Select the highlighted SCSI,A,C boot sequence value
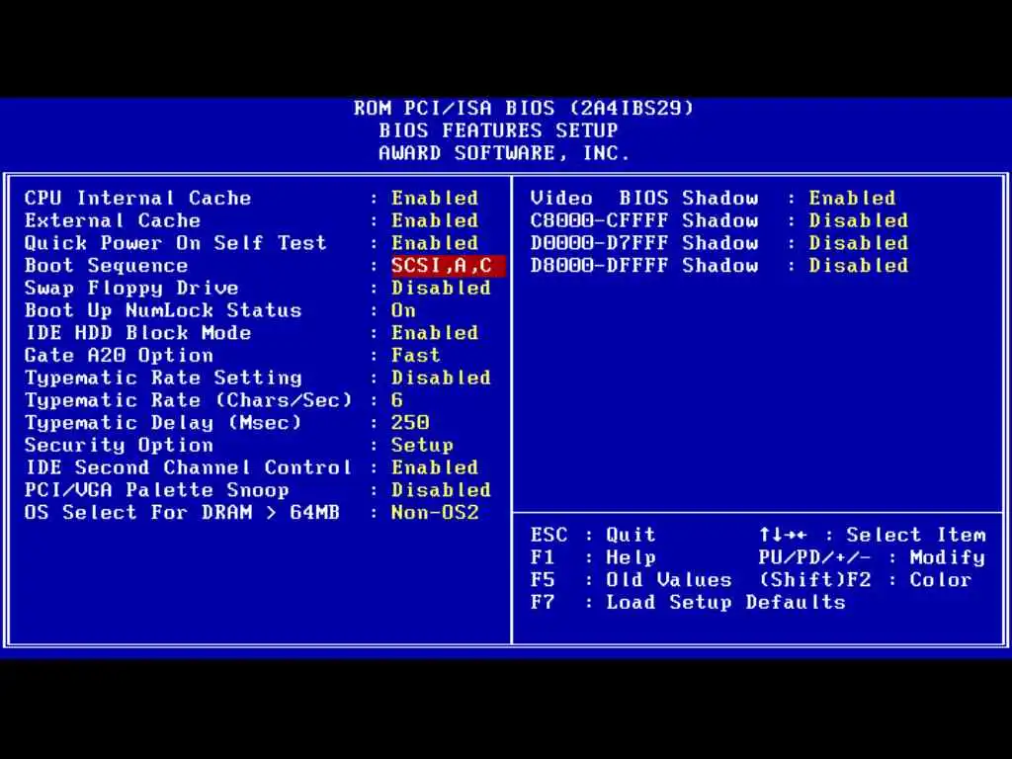The height and width of the screenshot is (759, 1012). pyautogui.click(x=448, y=265)
